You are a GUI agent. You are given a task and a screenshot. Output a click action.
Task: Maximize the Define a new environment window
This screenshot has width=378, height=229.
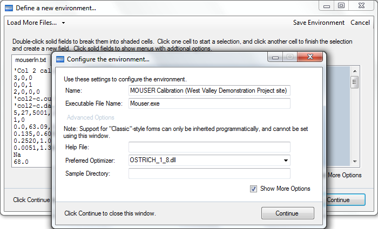tap(341, 6)
